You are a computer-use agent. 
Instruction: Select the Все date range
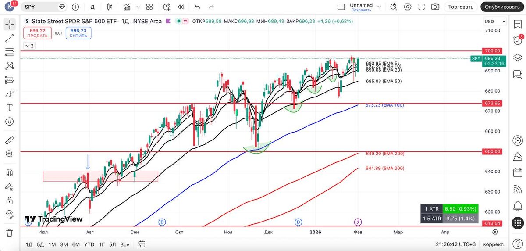click(x=125, y=244)
